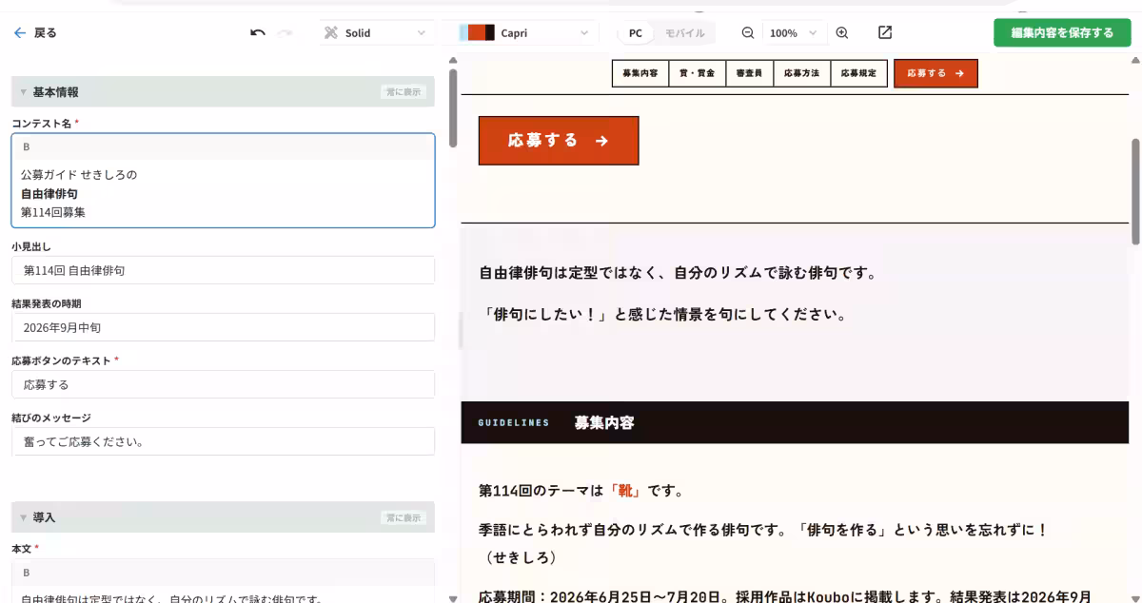Go back using the 戻る arrow
Image resolution: width=1142 pixels, height=603 pixels.
pyautogui.click(x=34, y=32)
